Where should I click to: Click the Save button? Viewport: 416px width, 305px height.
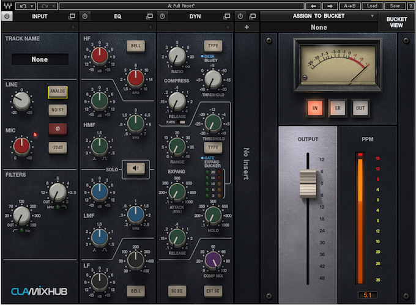pos(395,6)
